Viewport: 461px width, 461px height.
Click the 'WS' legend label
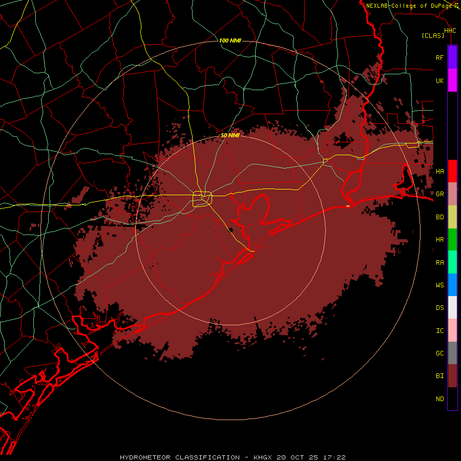440,285
